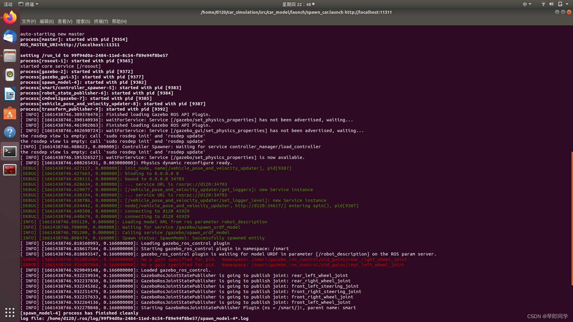Open the red Terminator icon
573x322 pixels.
click(x=10, y=170)
